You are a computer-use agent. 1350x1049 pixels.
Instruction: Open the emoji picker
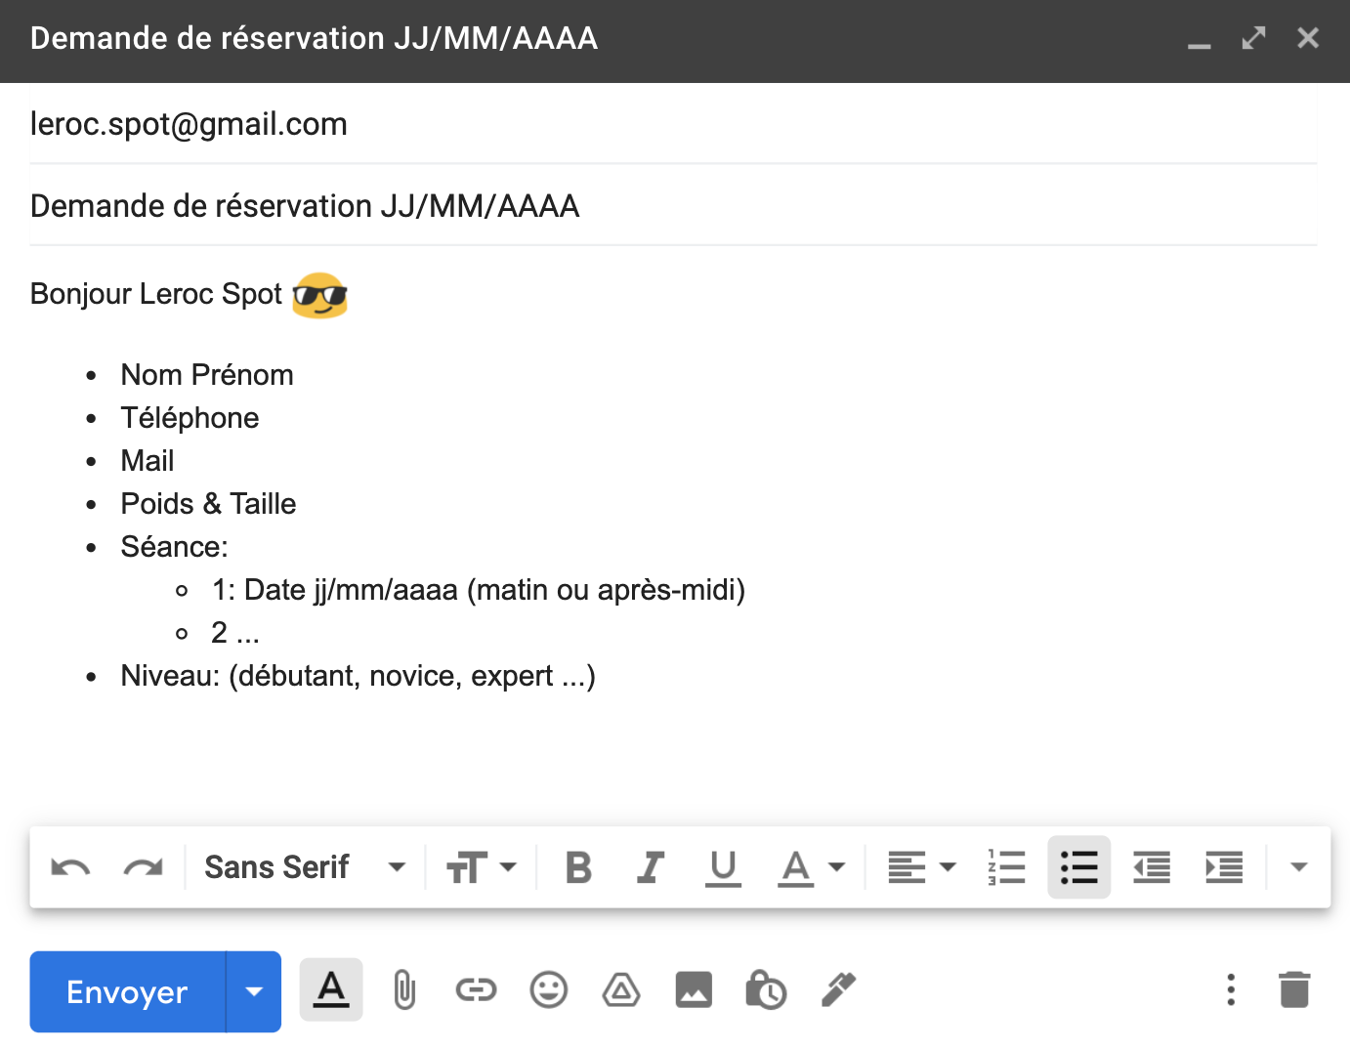click(548, 990)
